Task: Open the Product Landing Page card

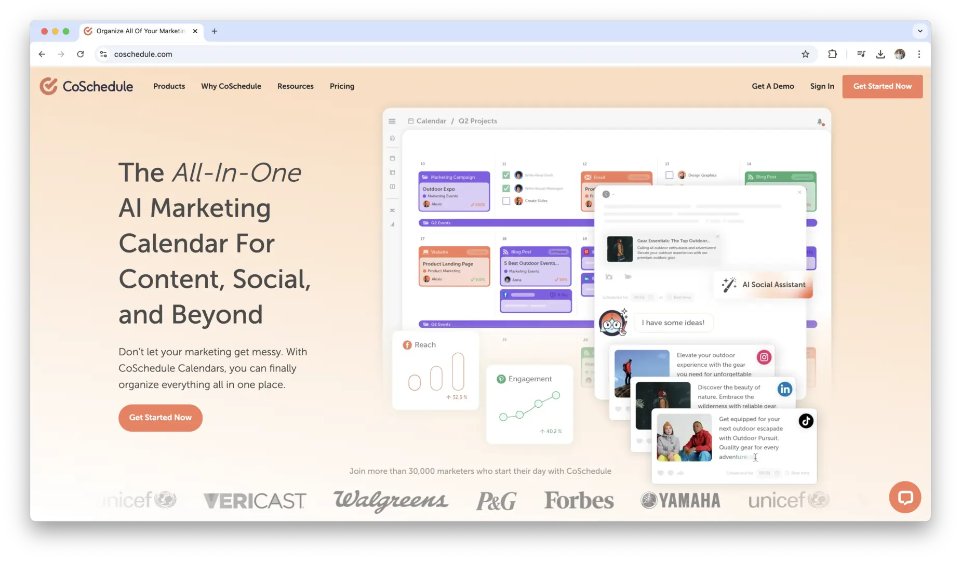Action: tap(454, 266)
